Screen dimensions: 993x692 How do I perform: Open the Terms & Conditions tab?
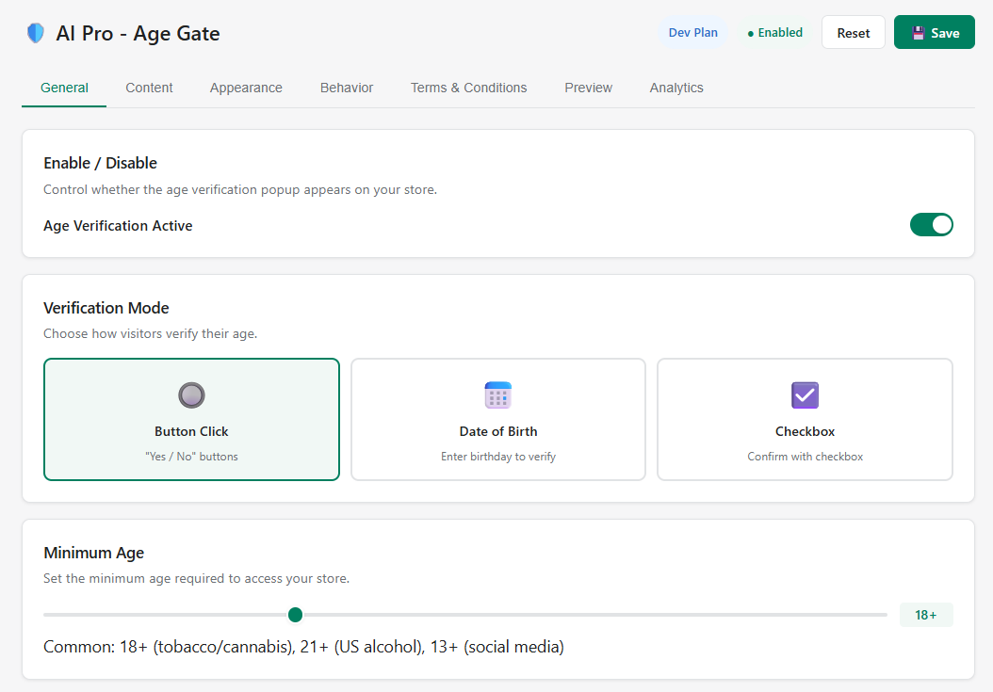coord(468,88)
